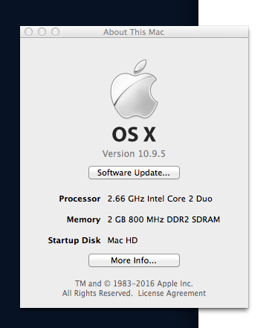Click the Startup Disk label

tap(74, 240)
